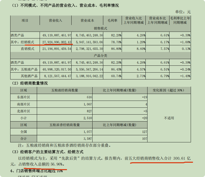Select cost value 5,556,547,206.14
The width and height of the screenshot is (205, 177).
click(x=89, y=69)
